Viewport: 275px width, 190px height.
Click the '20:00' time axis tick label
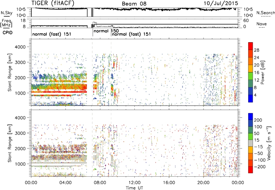[203, 183]
